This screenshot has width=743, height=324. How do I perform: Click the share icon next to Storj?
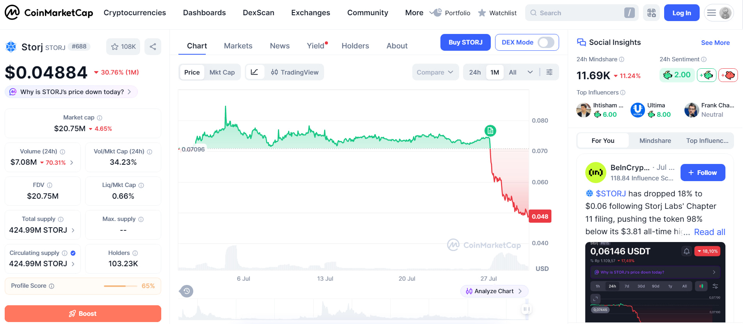(x=153, y=47)
